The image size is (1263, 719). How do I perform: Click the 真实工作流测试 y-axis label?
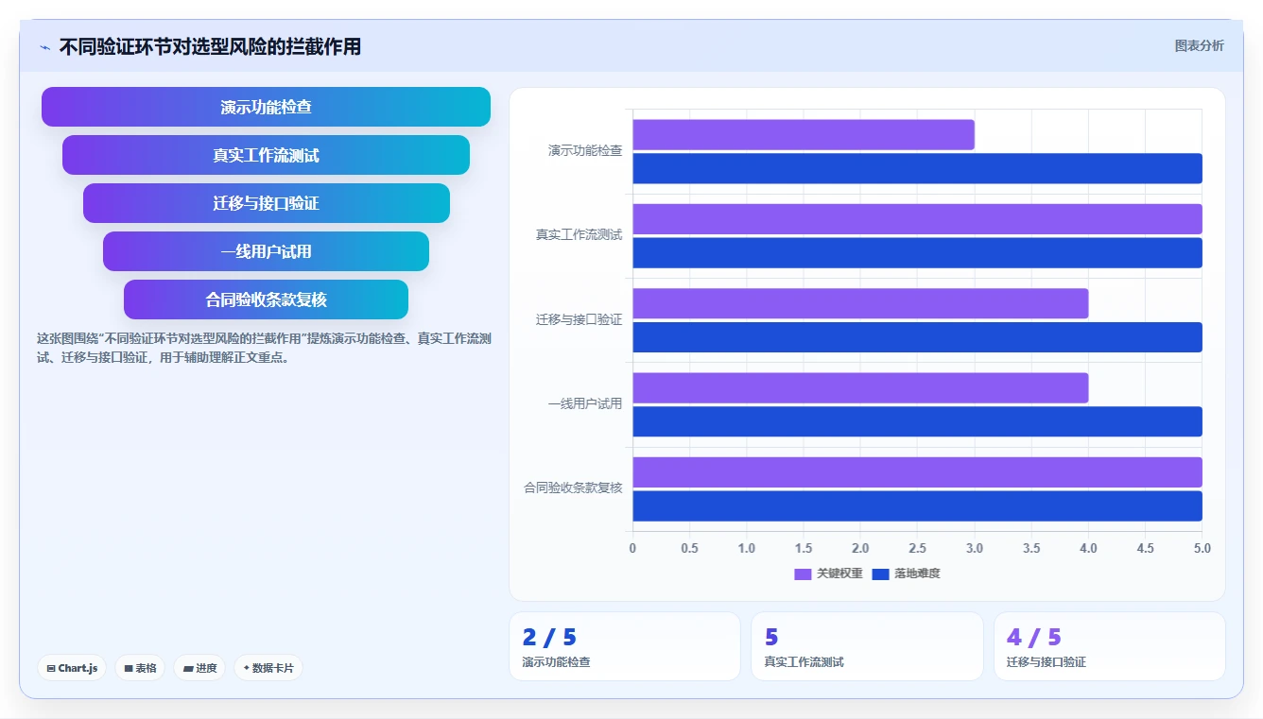point(579,234)
